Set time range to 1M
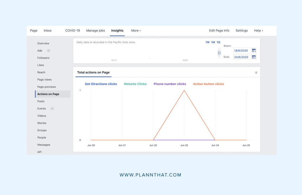Viewport: 302px width, 195px height. [x=213, y=42]
